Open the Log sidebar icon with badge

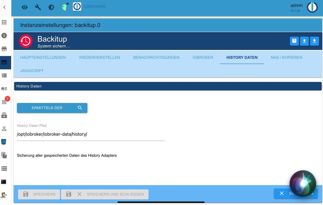pos(4,102)
